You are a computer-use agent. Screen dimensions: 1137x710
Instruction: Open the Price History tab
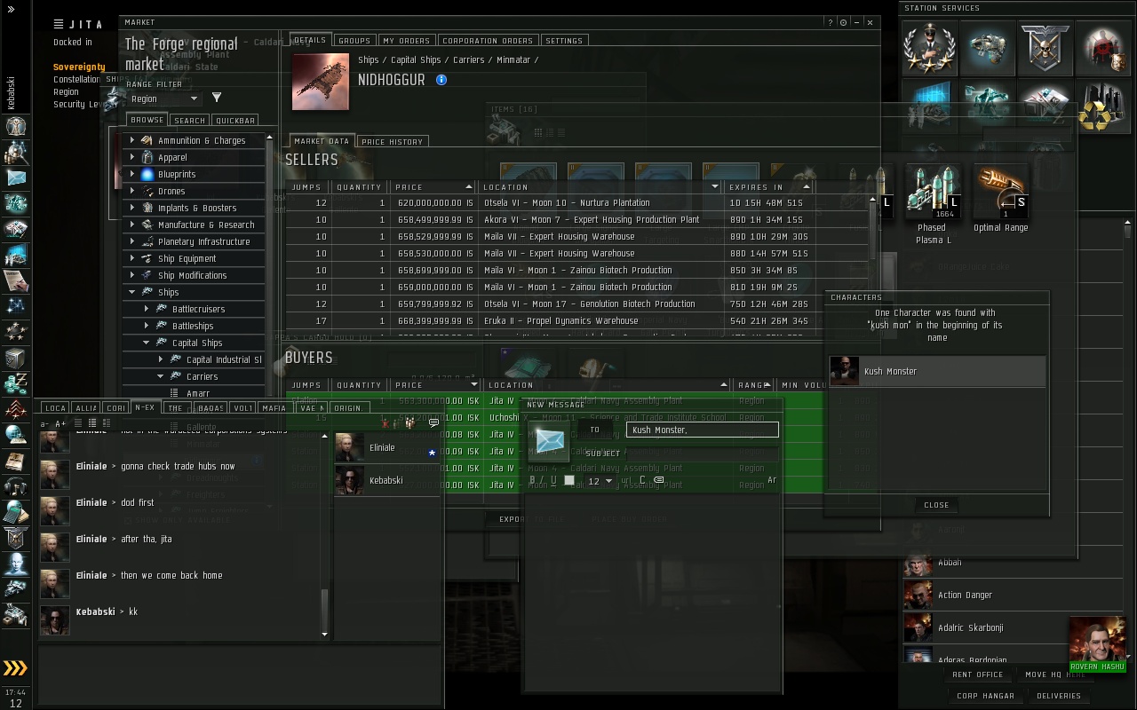(x=392, y=141)
